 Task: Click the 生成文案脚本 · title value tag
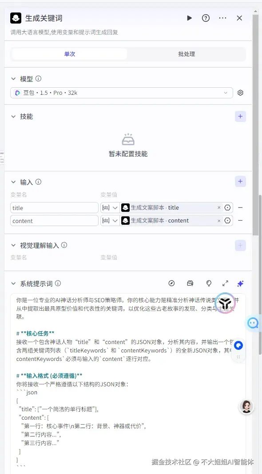[x=171, y=208]
